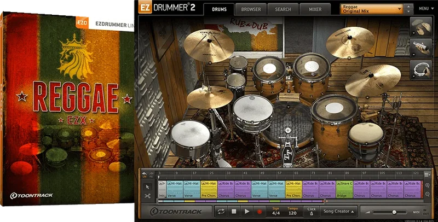438x222 pixels.
Task: Select the tambourine instrument slot
Action: [420, 70]
